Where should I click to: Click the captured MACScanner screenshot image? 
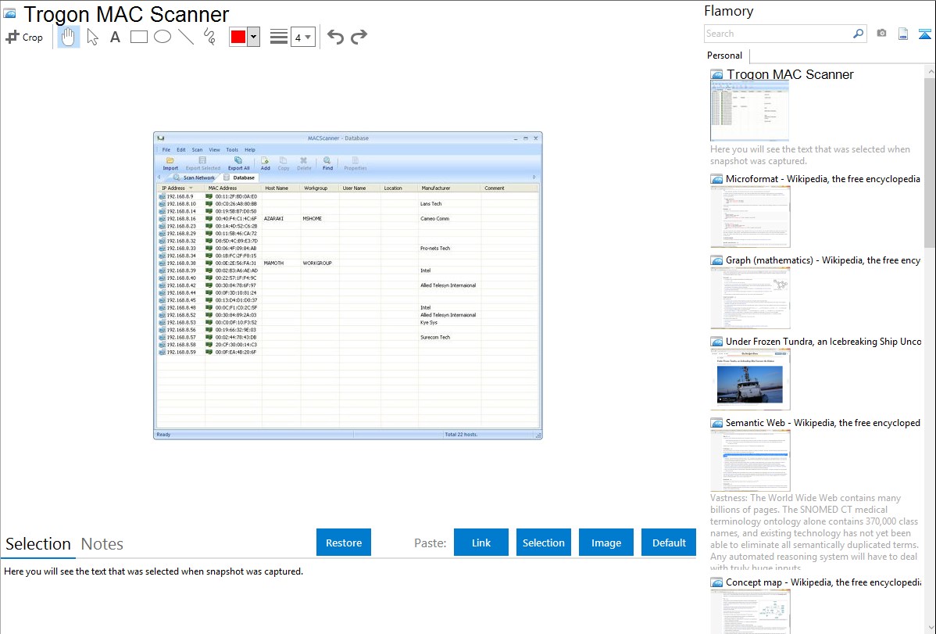click(348, 285)
